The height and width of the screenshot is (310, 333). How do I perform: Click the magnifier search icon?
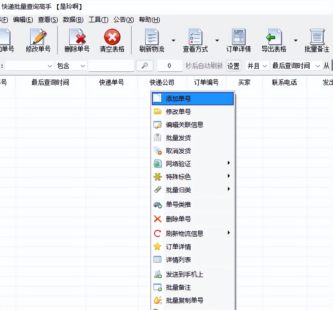144,66
